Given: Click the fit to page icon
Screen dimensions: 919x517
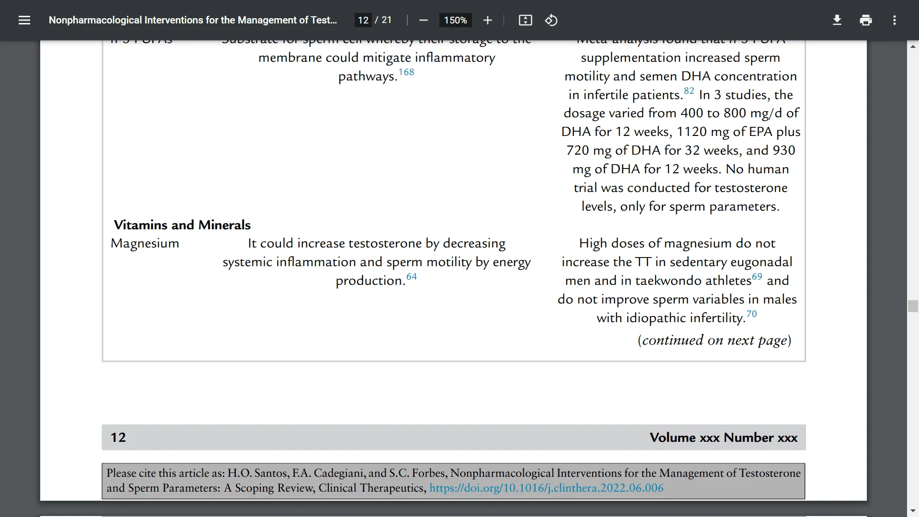Looking at the screenshot, I should [x=526, y=20].
